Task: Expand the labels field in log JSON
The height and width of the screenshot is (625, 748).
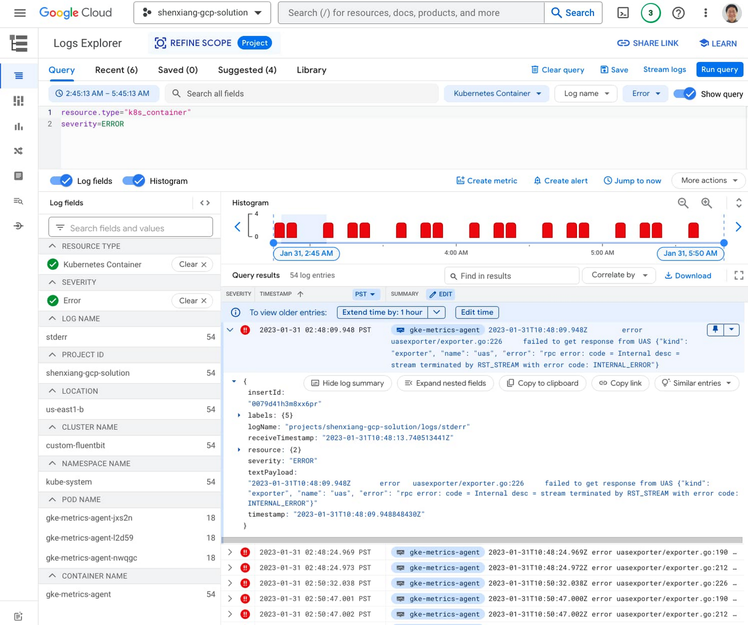Action: tap(239, 415)
